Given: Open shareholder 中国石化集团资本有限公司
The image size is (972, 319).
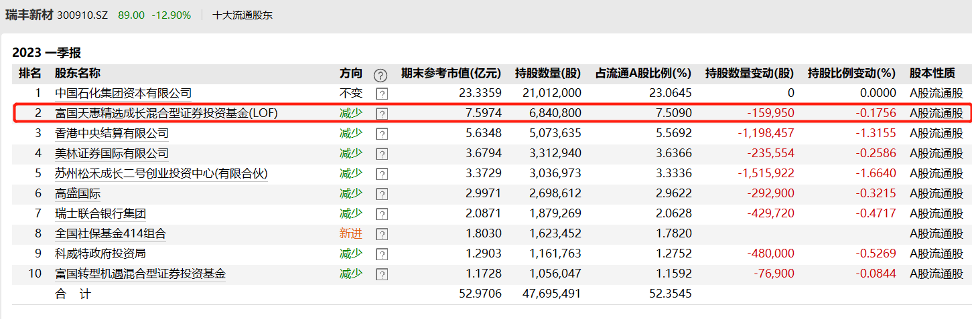Looking at the screenshot, I should 123,93.
